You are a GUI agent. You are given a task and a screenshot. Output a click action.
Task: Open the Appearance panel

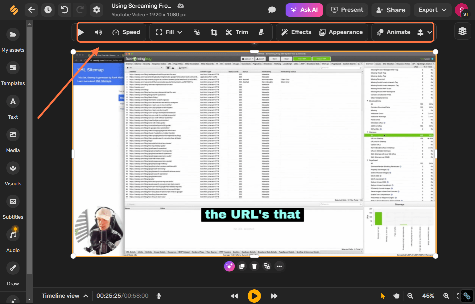click(x=341, y=32)
